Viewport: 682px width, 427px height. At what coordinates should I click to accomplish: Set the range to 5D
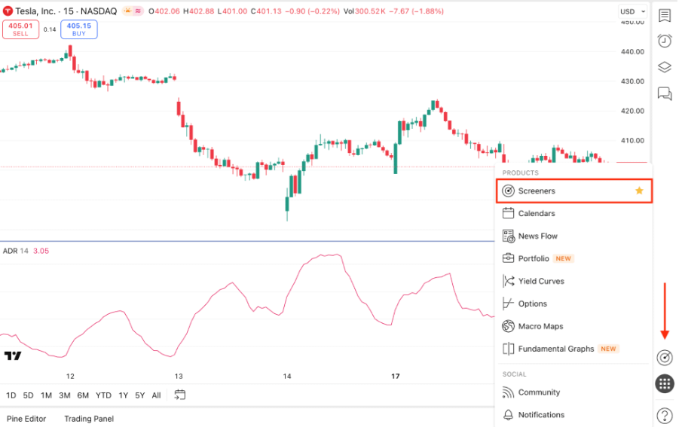29,395
